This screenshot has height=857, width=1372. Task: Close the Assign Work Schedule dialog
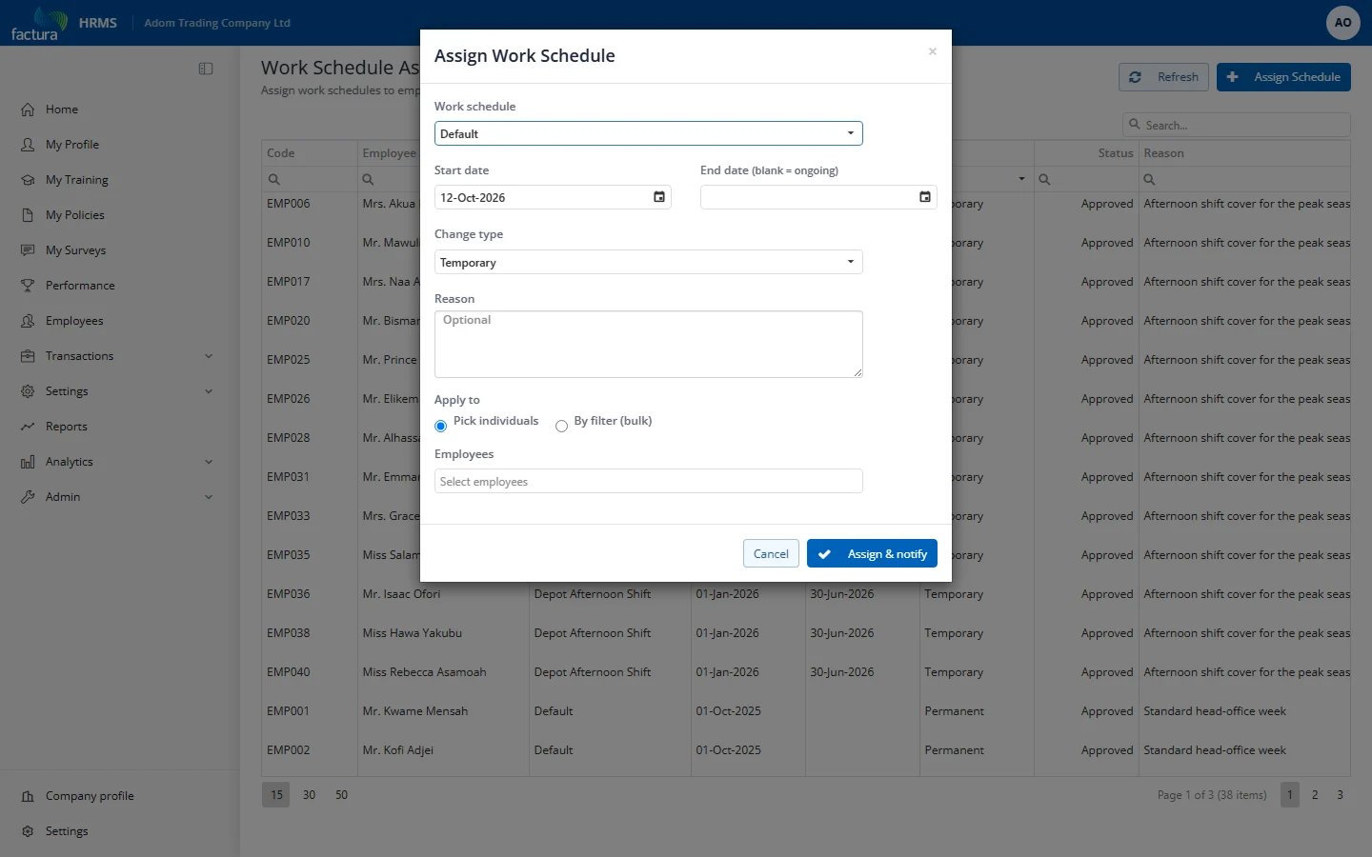[x=933, y=51]
